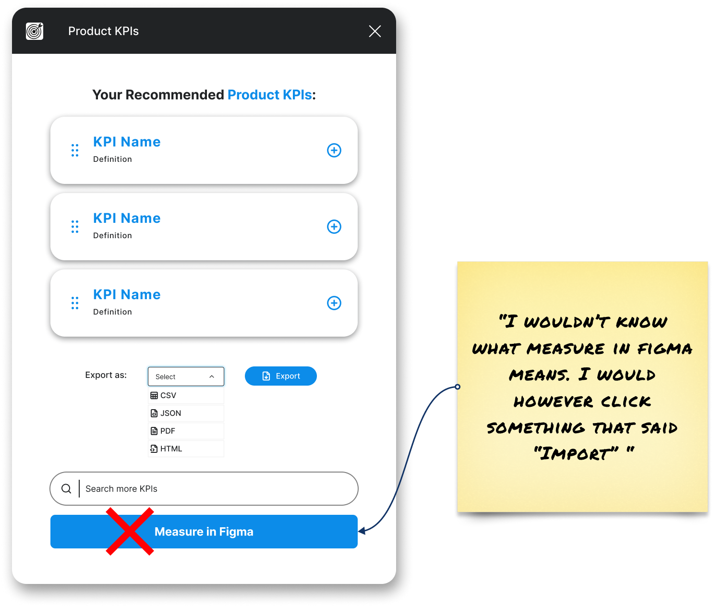This screenshot has width=713, height=607.
Task: Click the Your Recommended Product KPIs heading
Action: coord(204,95)
